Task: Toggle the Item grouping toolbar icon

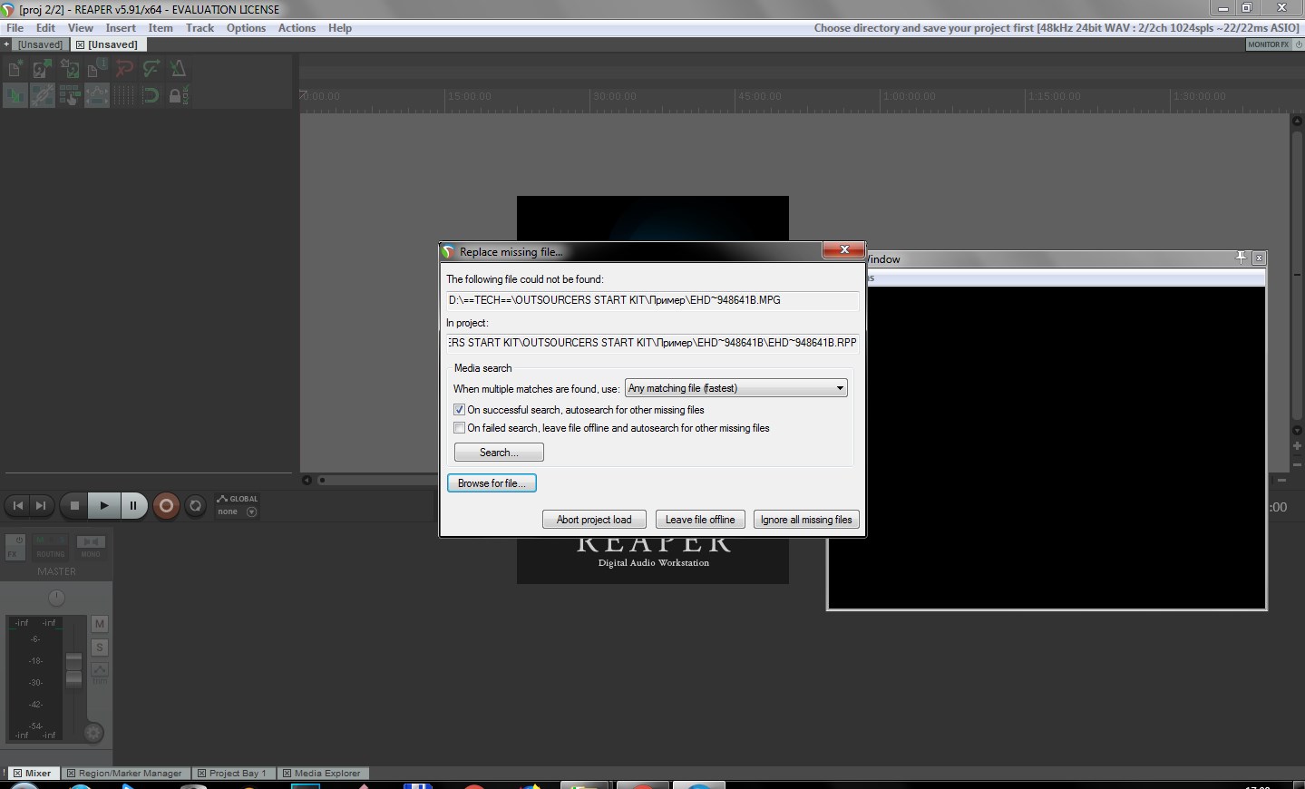Action: 43,95
